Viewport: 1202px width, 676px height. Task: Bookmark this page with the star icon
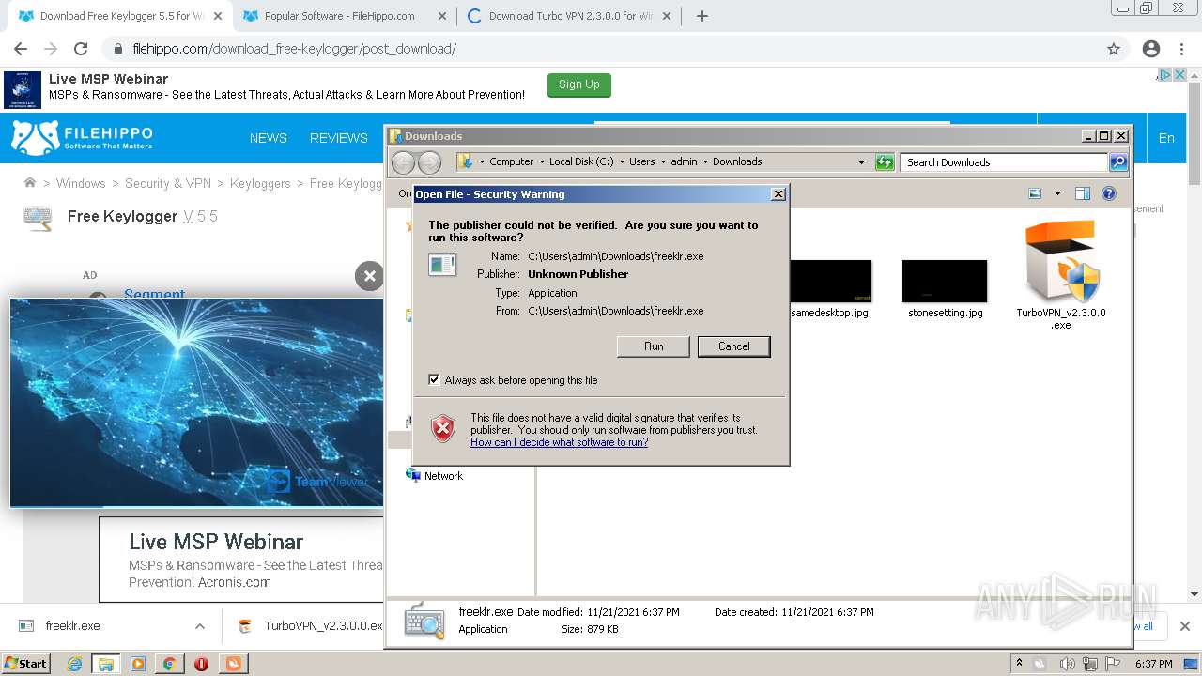[1114, 49]
